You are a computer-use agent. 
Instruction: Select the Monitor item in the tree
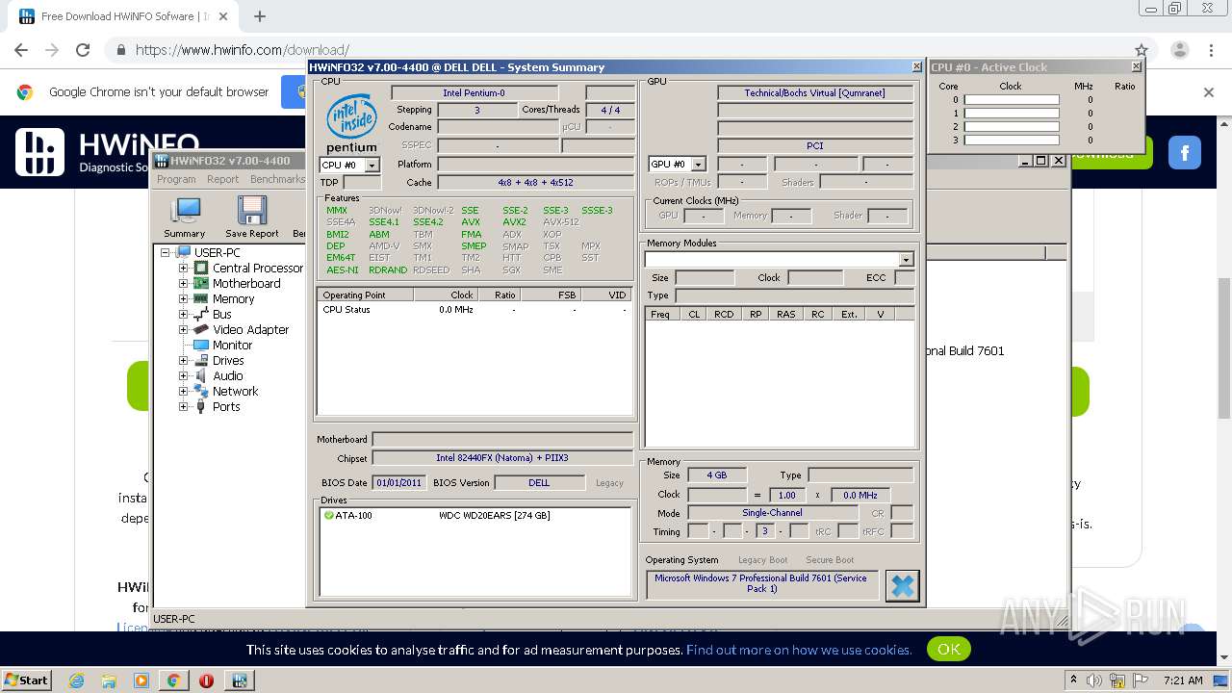[232, 346]
